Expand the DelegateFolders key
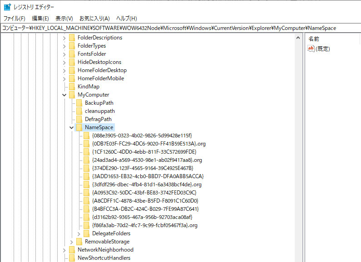This screenshot has height=262, width=361. (x=79, y=234)
